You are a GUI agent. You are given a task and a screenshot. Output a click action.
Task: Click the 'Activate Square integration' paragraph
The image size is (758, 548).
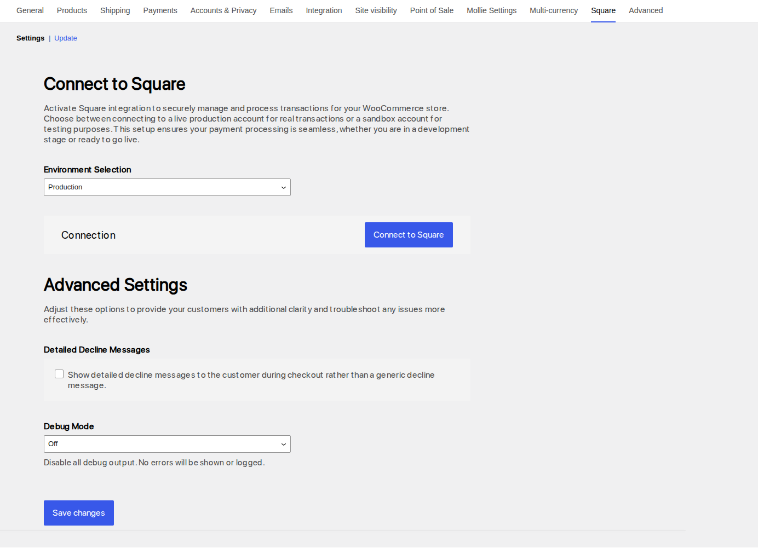pyautogui.click(x=256, y=124)
